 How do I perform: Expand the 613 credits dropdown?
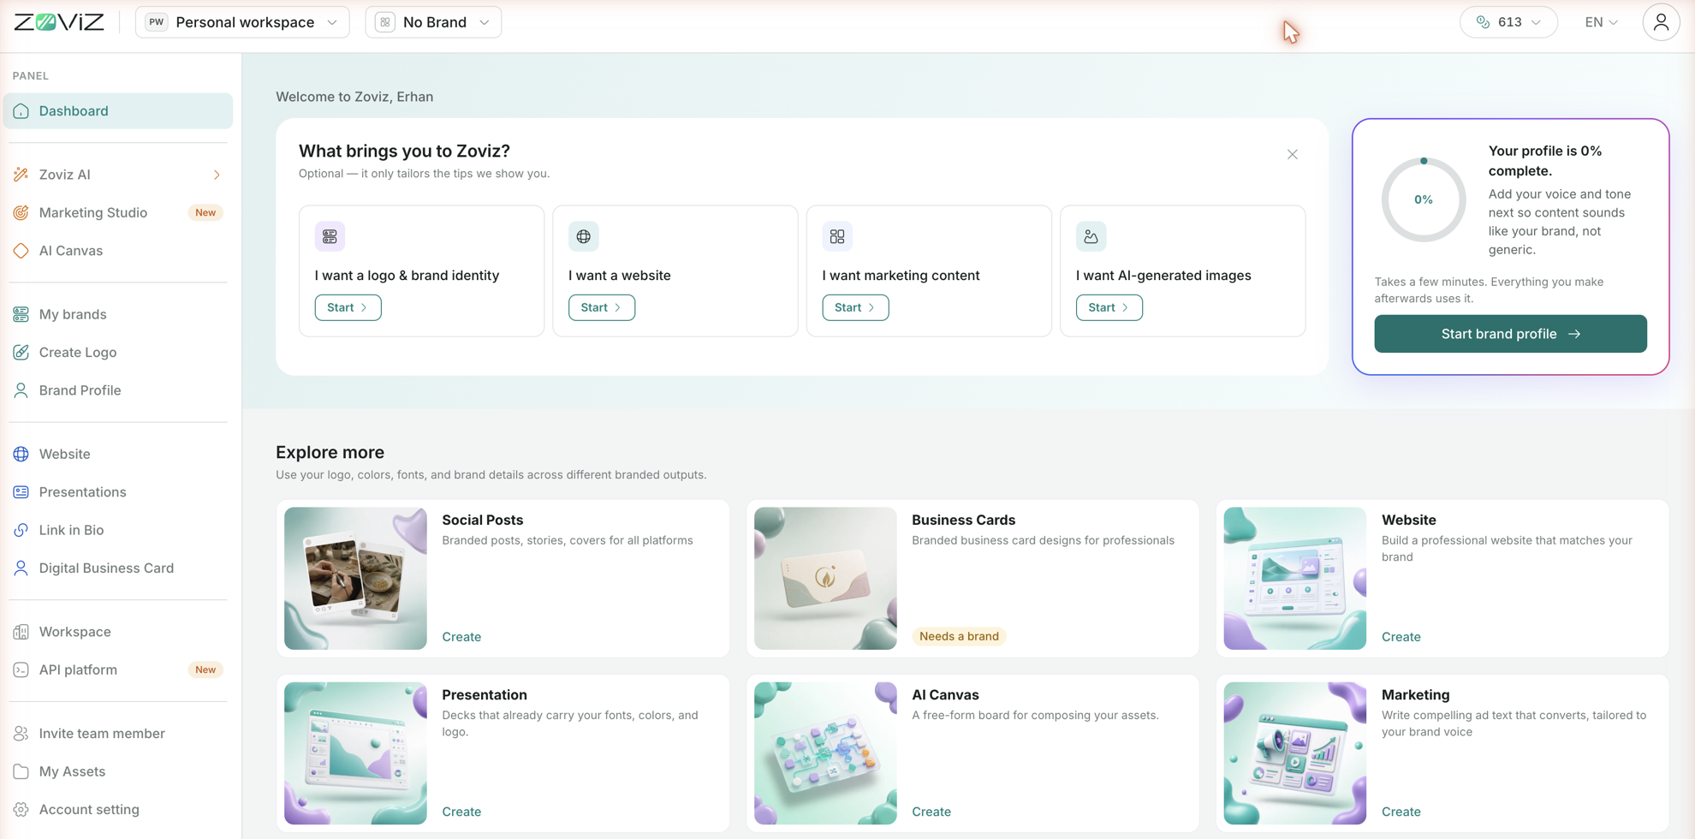[1508, 22]
